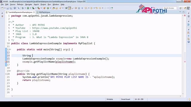191x107 pixels.
Task: Click the New file wizard icon
Action: [x=2, y=8]
